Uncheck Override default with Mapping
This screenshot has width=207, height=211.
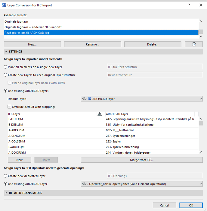pos(9,107)
